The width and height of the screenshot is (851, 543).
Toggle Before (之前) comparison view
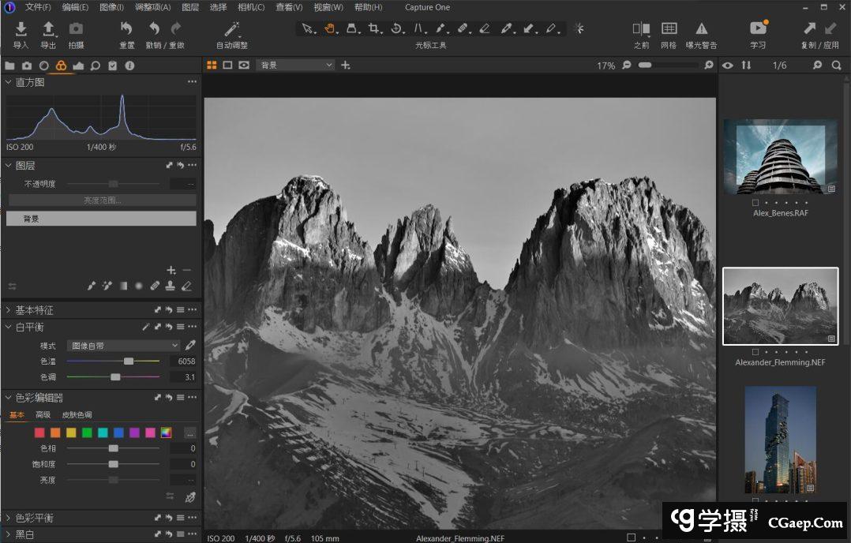pos(641,30)
